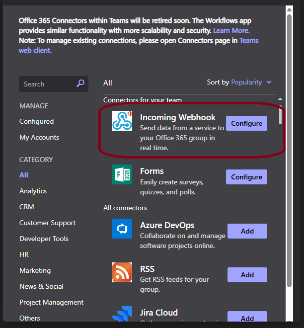Click the Jira Cloud connector icon
The width and height of the screenshot is (304, 328).
click(x=122, y=316)
